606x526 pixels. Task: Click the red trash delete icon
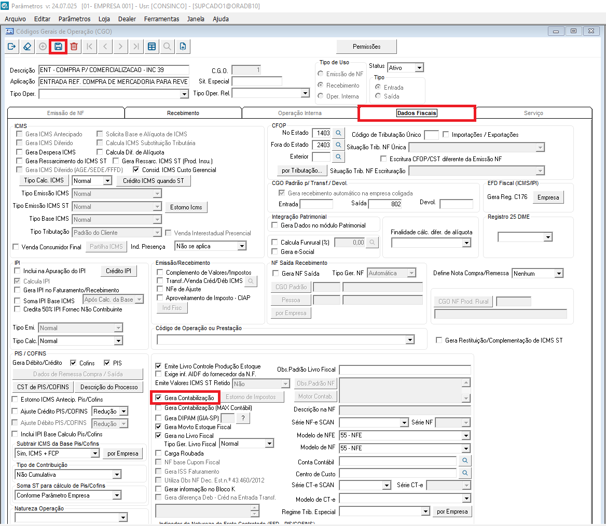[74, 46]
